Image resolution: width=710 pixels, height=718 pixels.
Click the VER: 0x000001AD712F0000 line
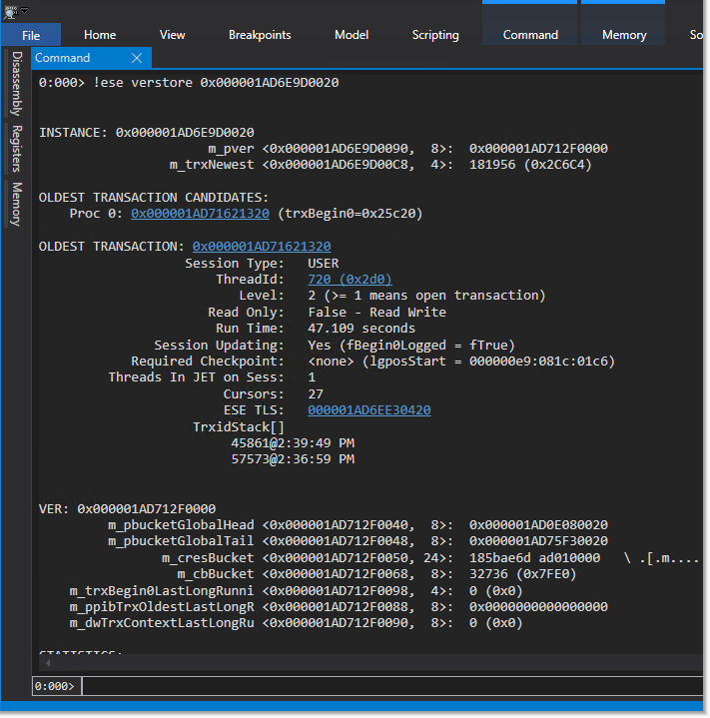point(127,508)
